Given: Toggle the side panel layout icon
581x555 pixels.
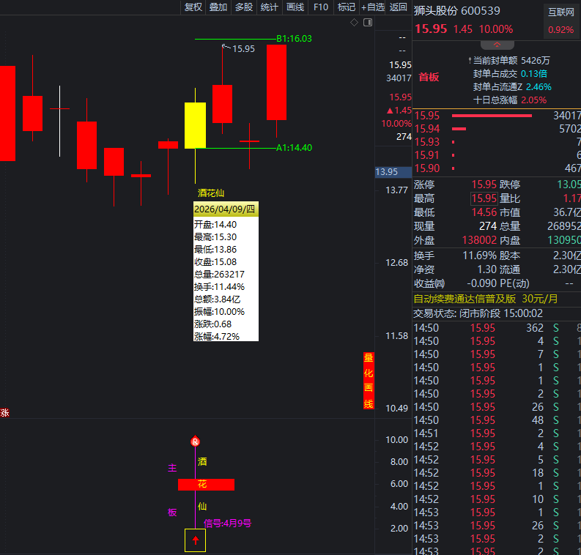Looking at the screenshot, I should click(367, 23).
